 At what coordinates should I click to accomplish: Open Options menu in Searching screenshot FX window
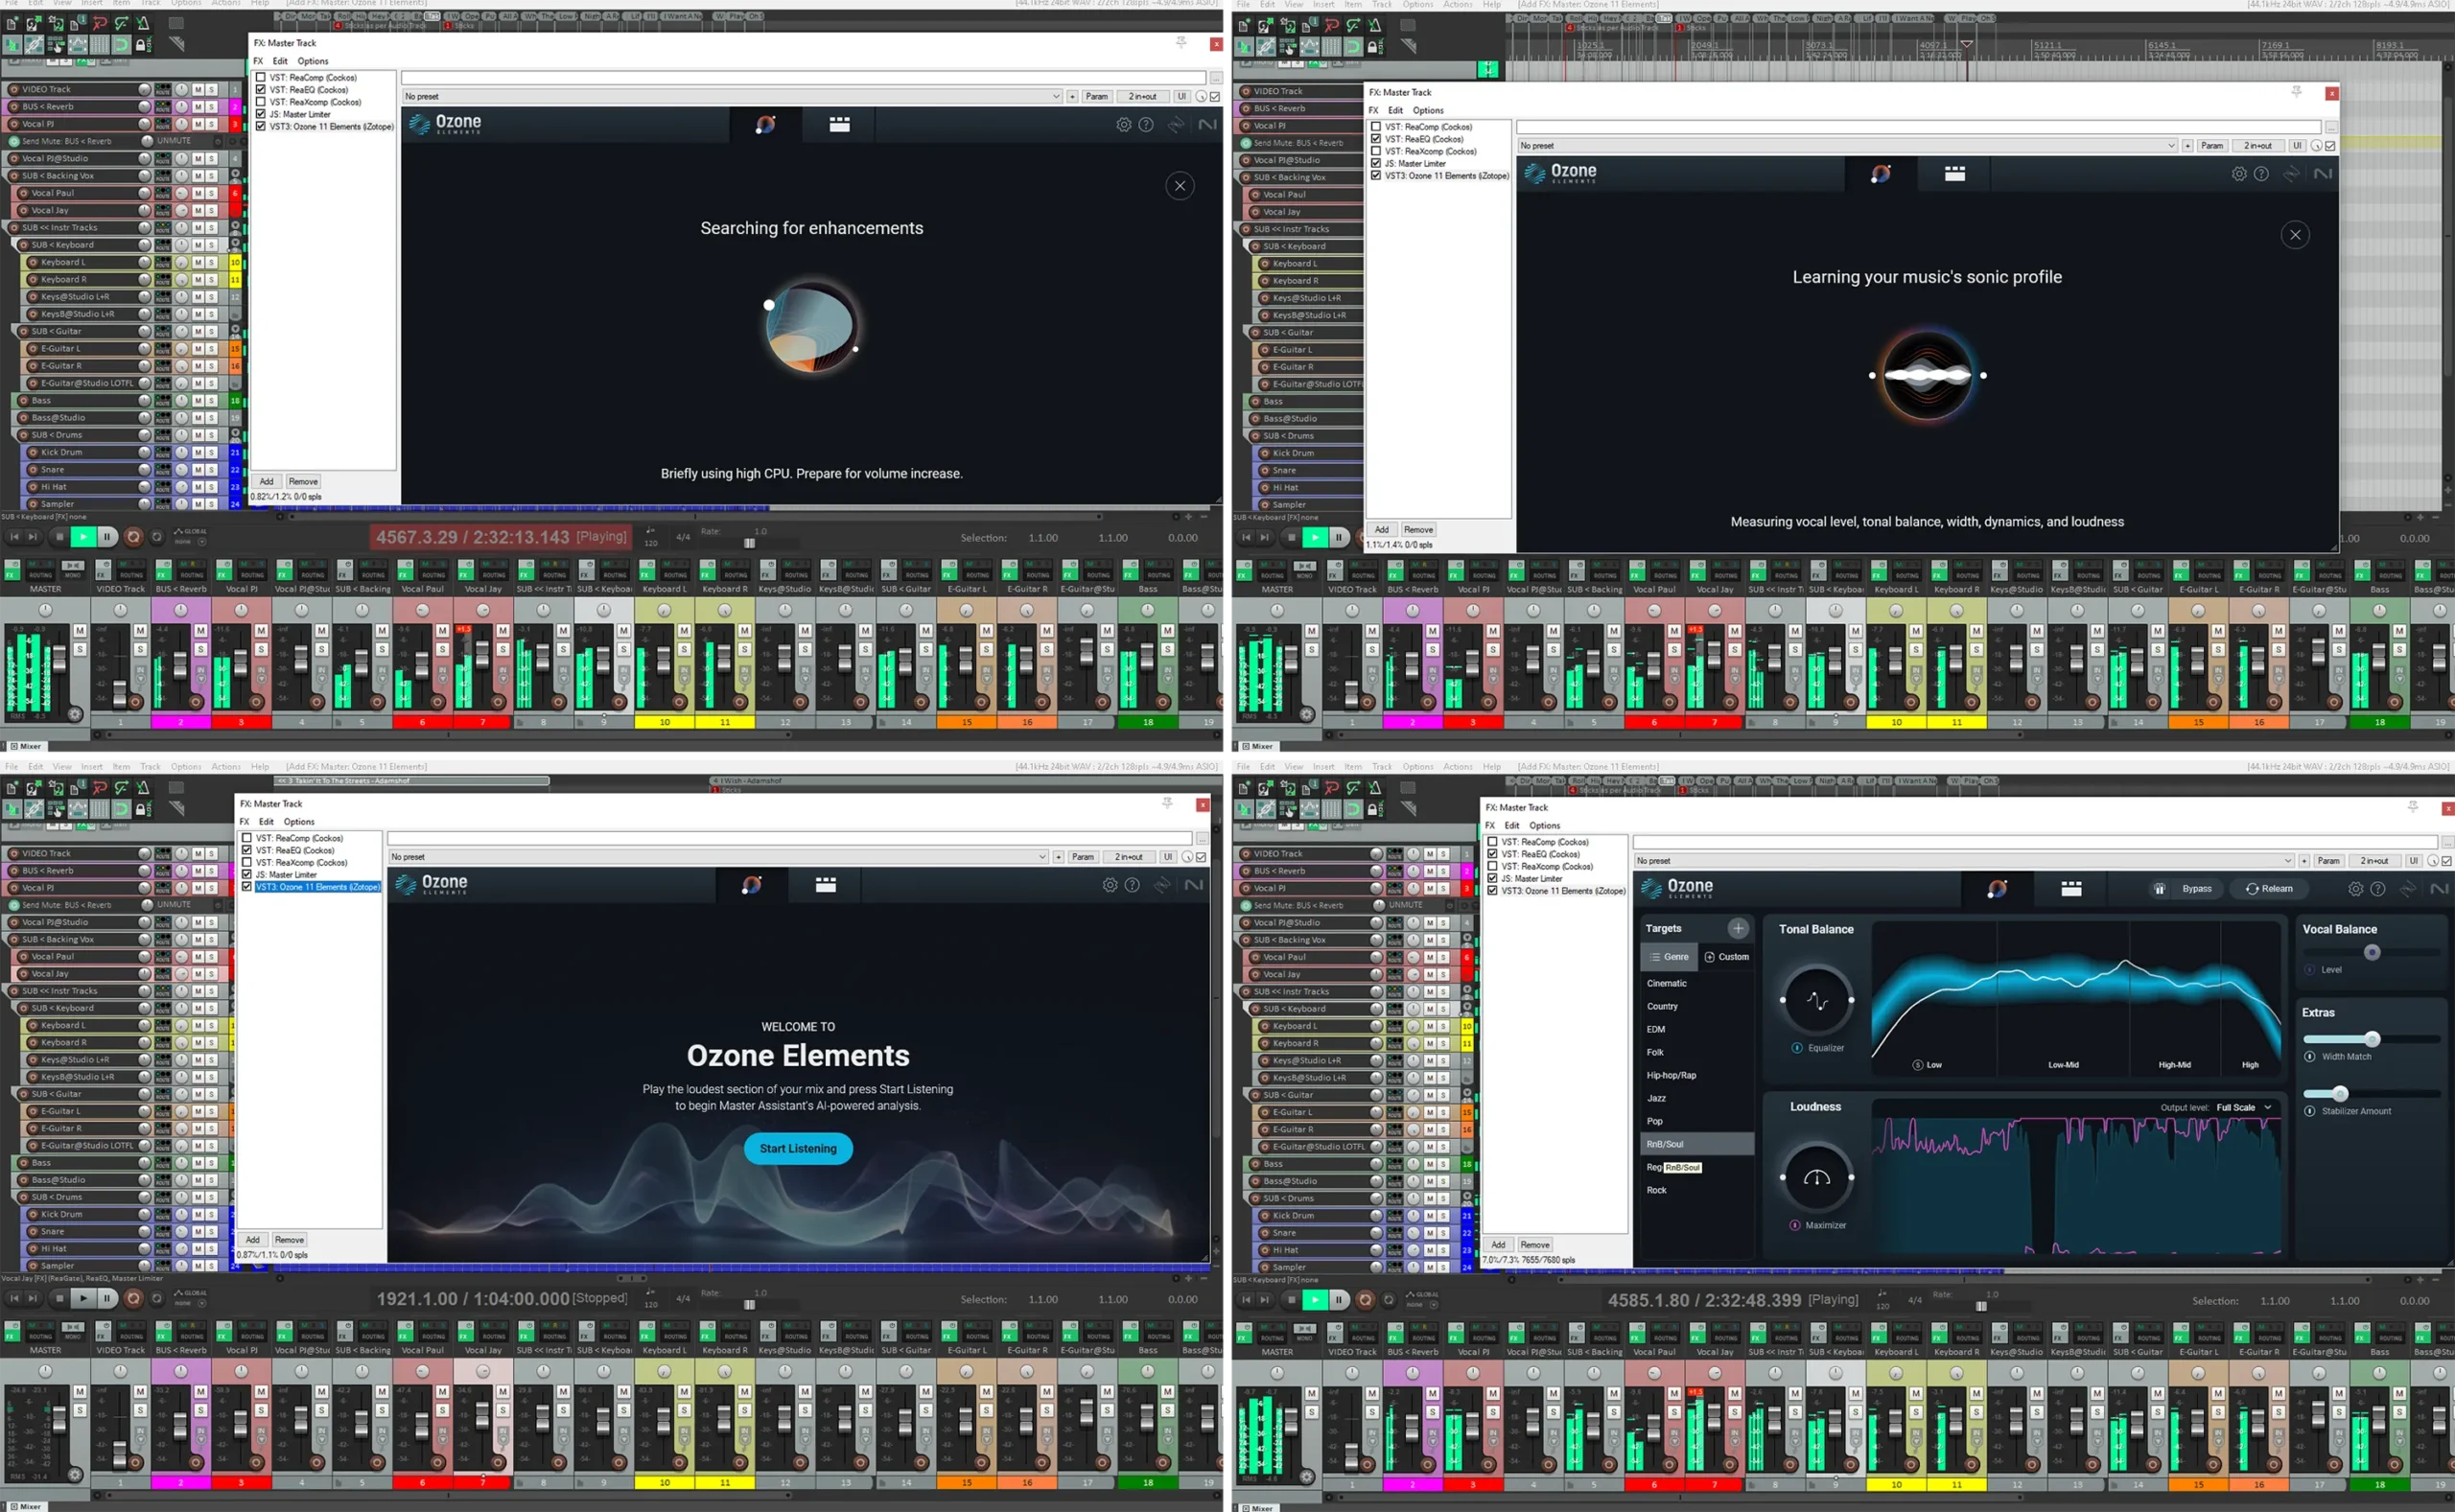point(313,61)
